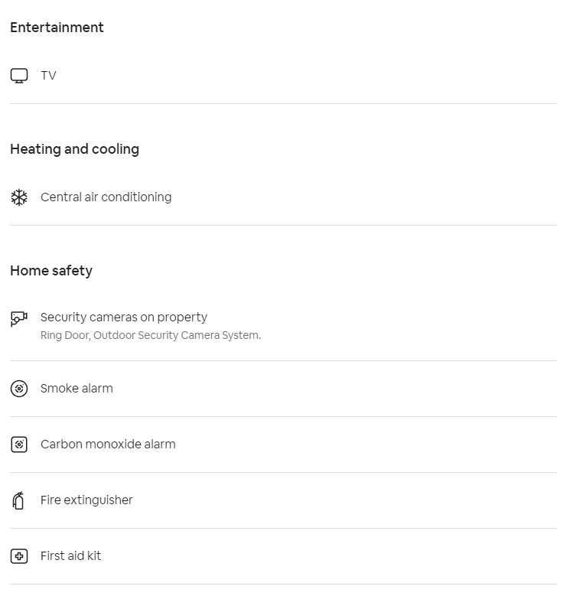The width and height of the screenshot is (570, 596).
Task: Select the TV amenity label
Action: [48, 76]
